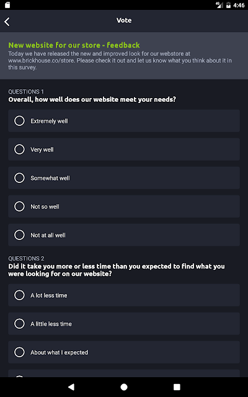Select "A little less time" answer
This screenshot has height=397, width=248.
[x=124, y=324]
